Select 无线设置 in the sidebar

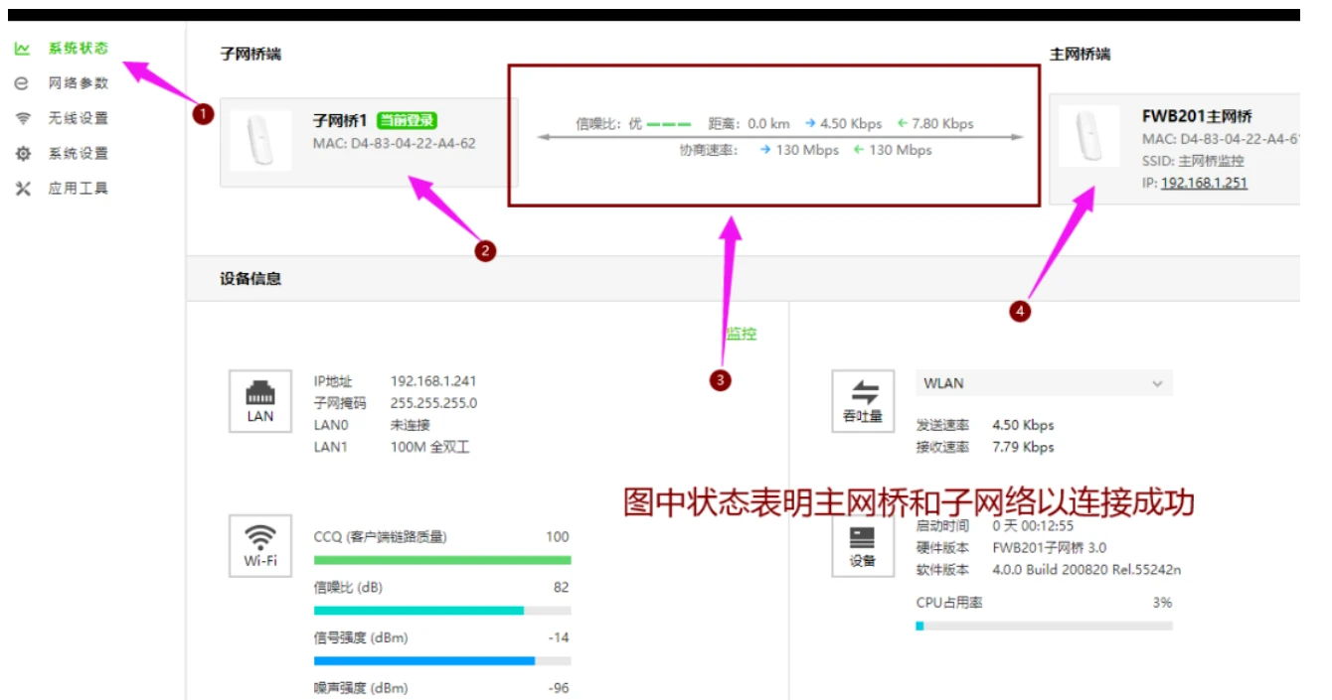79,119
